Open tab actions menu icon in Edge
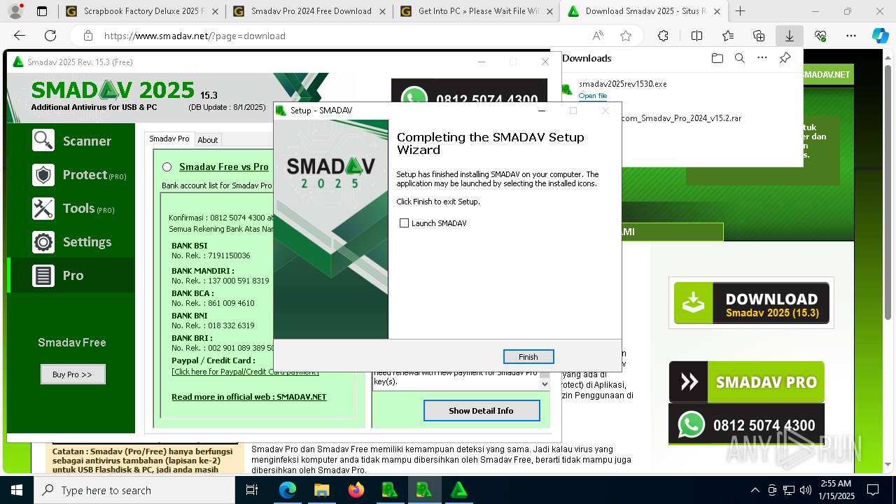 coord(42,11)
